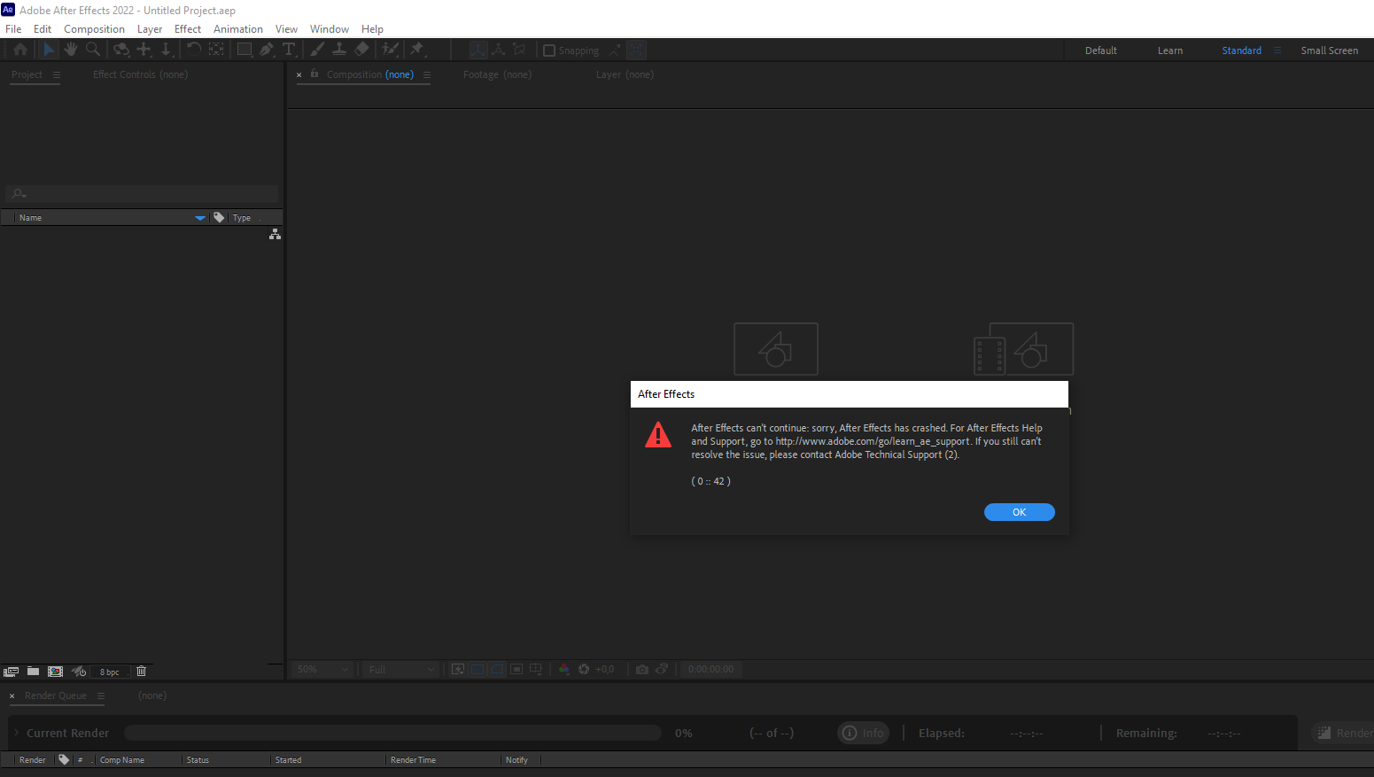Image resolution: width=1374 pixels, height=777 pixels.
Task: Switch to the Render Queue tab
Action: [57, 695]
